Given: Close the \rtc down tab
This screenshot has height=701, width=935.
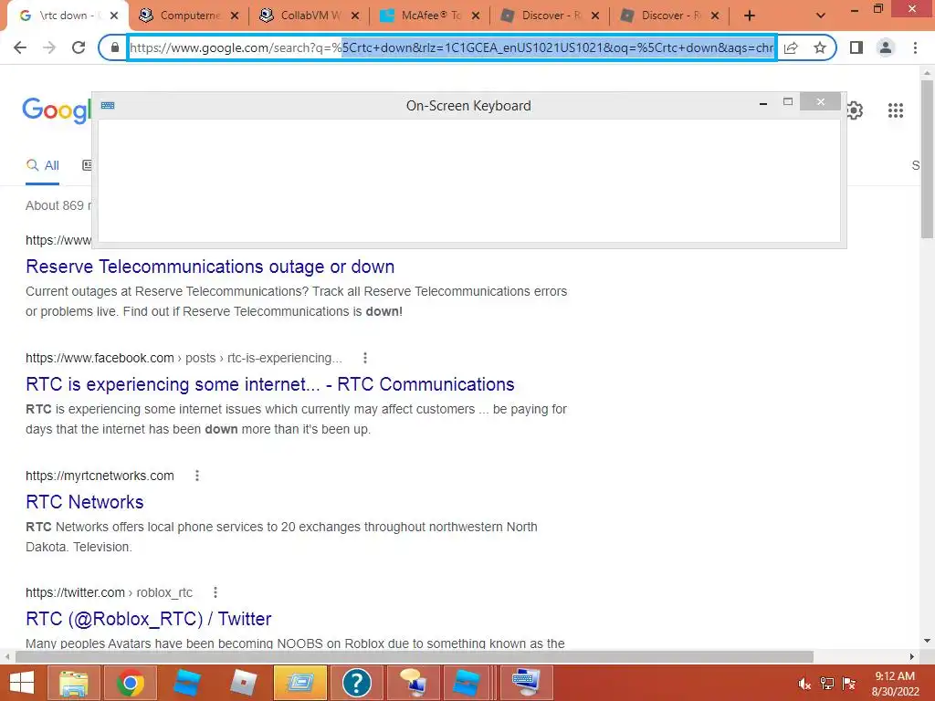Looking at the screenshot, I should pos(114,16).
